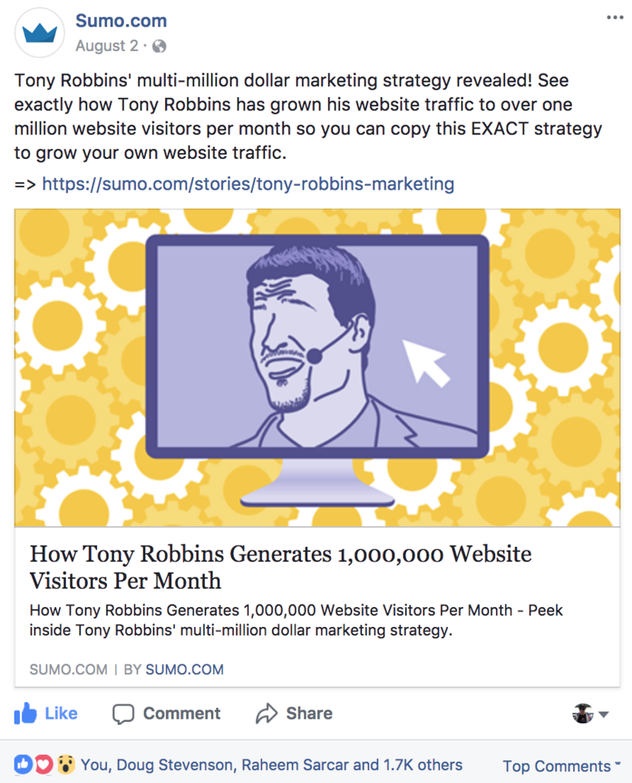
Task: Open the profile avatar selector dropdown arrow
Action: click(604, 715)
